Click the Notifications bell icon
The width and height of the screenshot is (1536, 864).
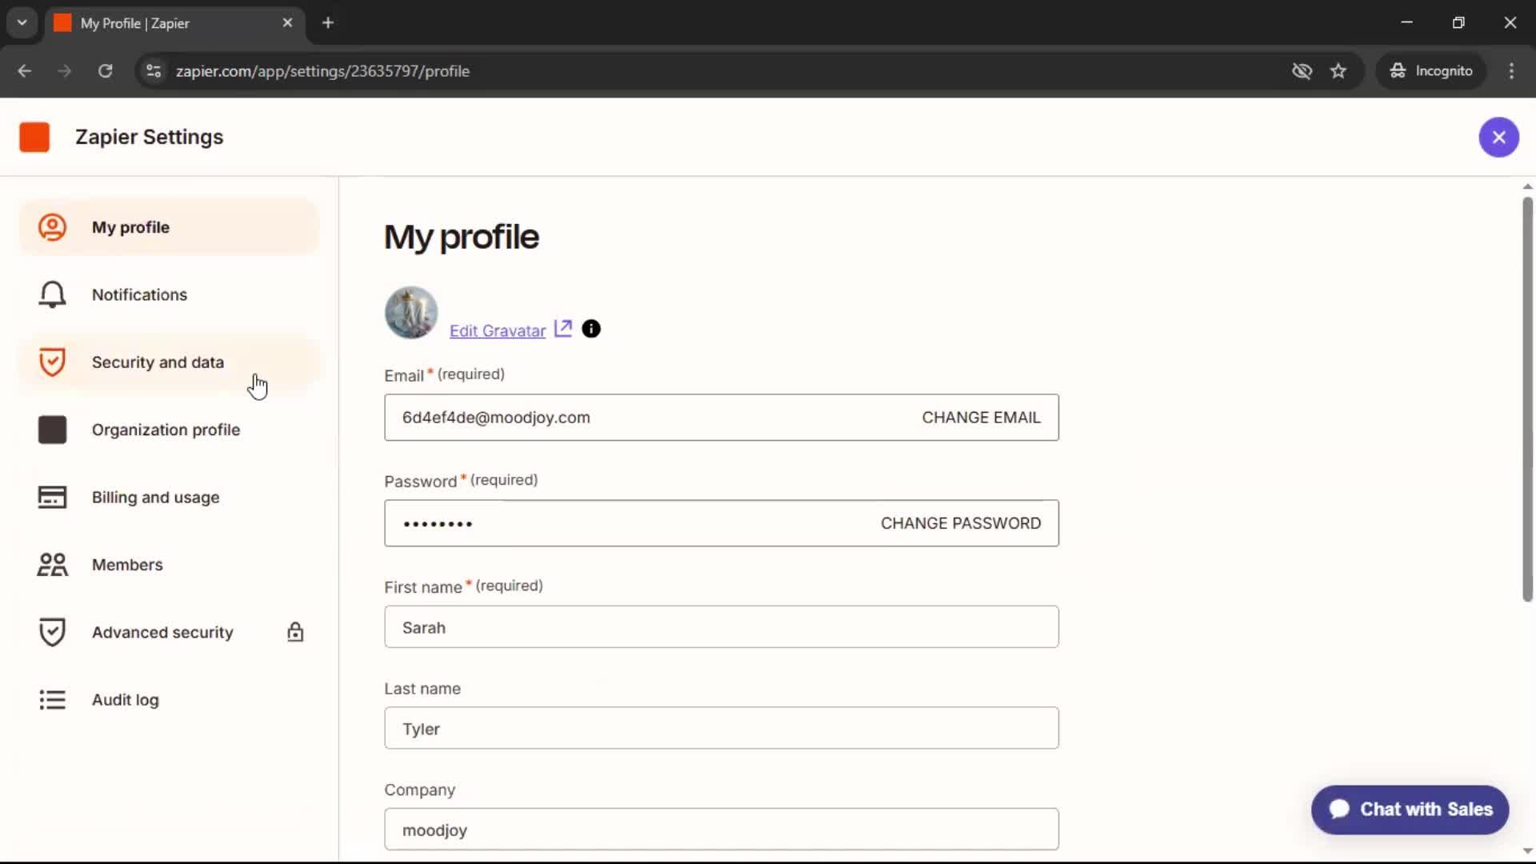[x=52, y=294]
